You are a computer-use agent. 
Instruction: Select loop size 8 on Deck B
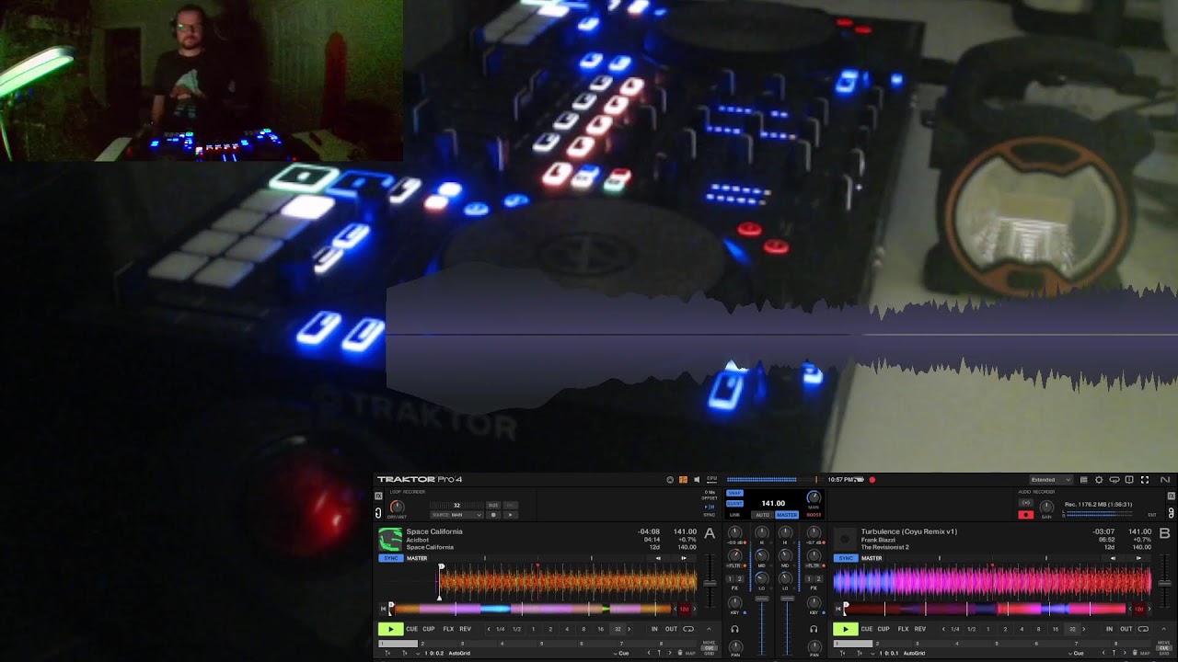coord(1038,629)
